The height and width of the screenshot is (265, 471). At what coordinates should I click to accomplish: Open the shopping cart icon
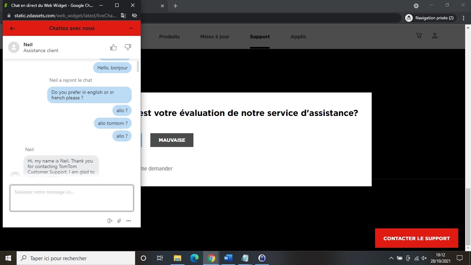click(x=419, y=36)
